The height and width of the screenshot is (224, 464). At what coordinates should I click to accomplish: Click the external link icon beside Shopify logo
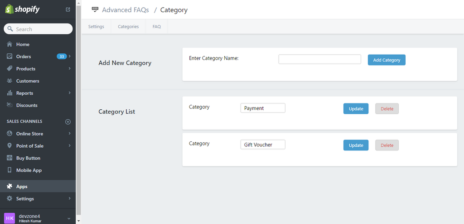coord(68,9)
